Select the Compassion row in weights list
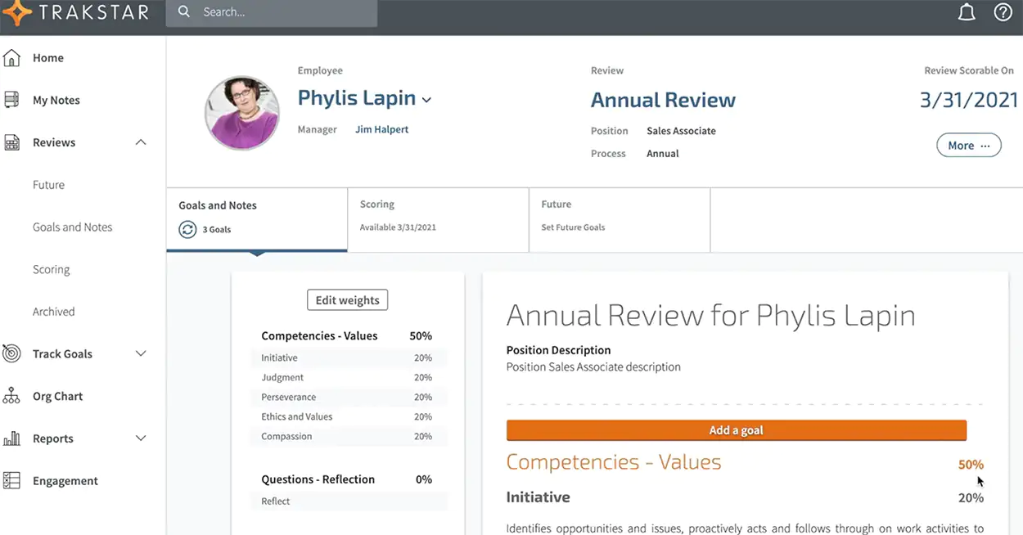This screenshot has height=535, width=1023. tap(349, 436)
